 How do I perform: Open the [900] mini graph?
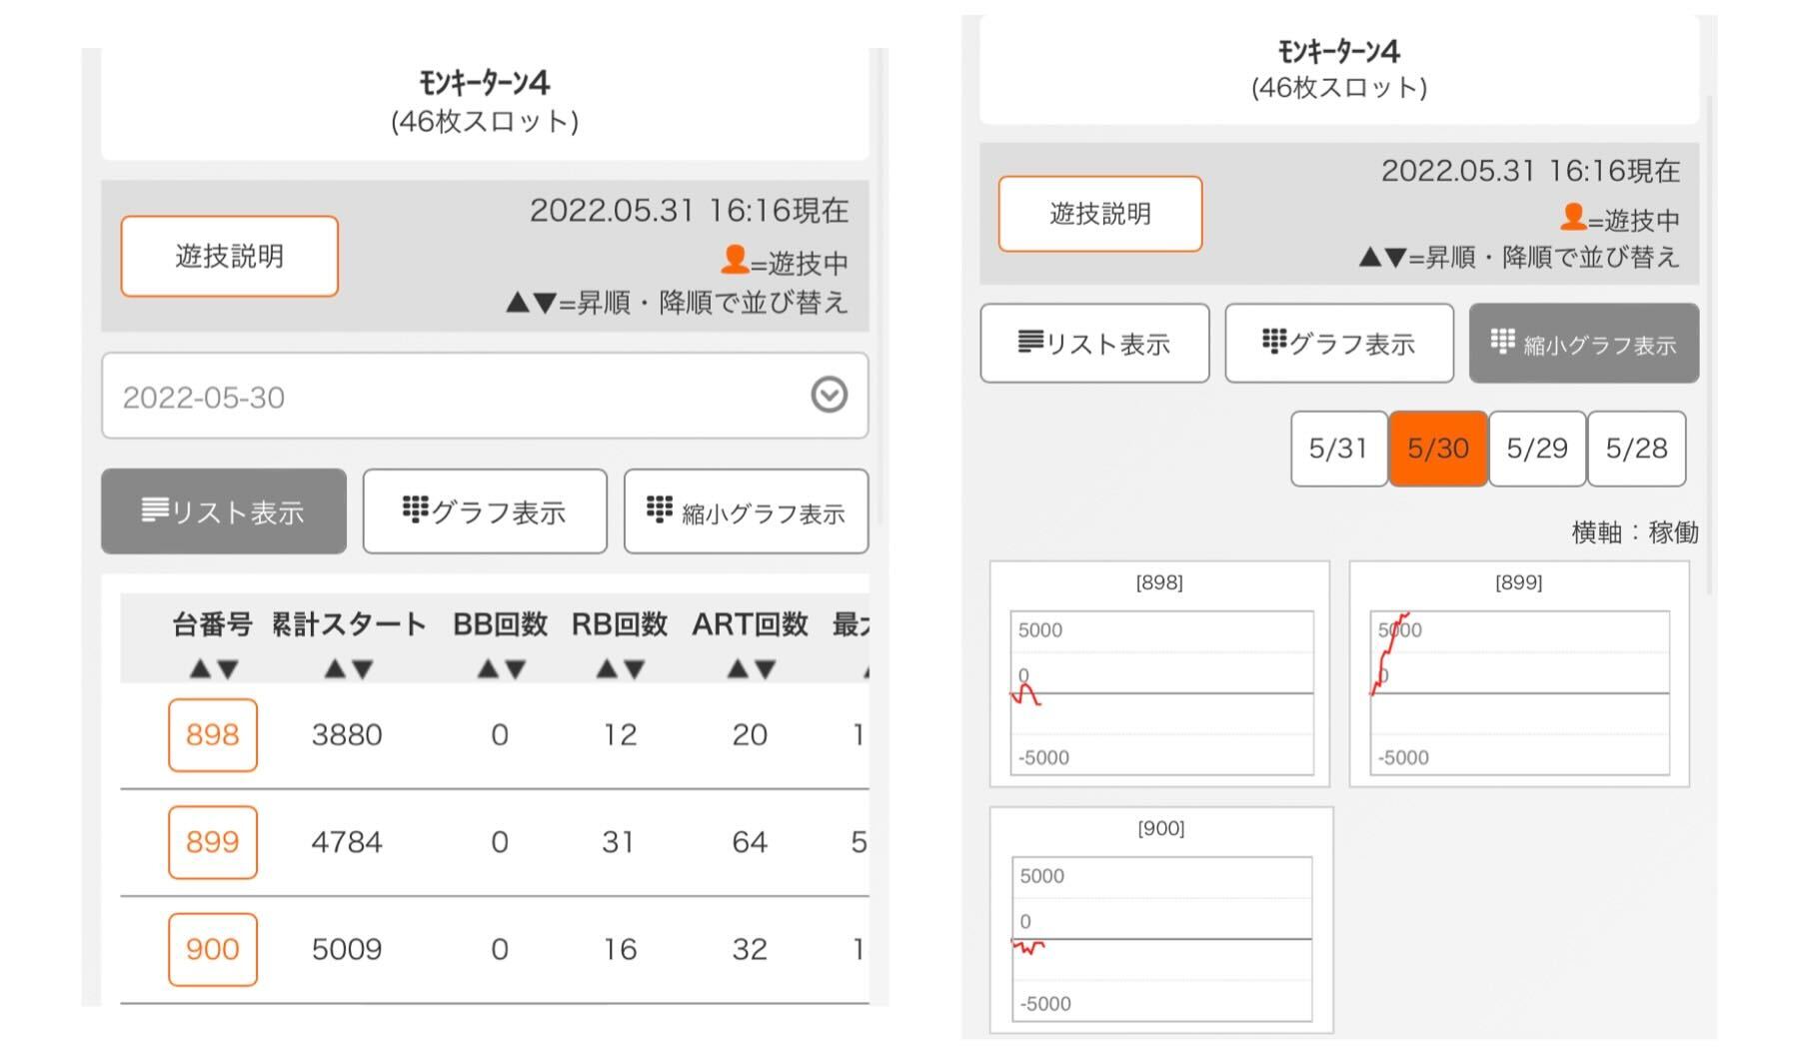pyautogui.click(x=1161, y=920)
